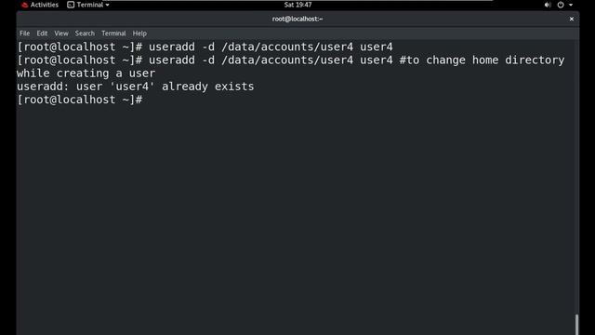Screen dimensions: 595x335
Task: Click the root@localhost window title bar
Action: [x=297, y=19]
